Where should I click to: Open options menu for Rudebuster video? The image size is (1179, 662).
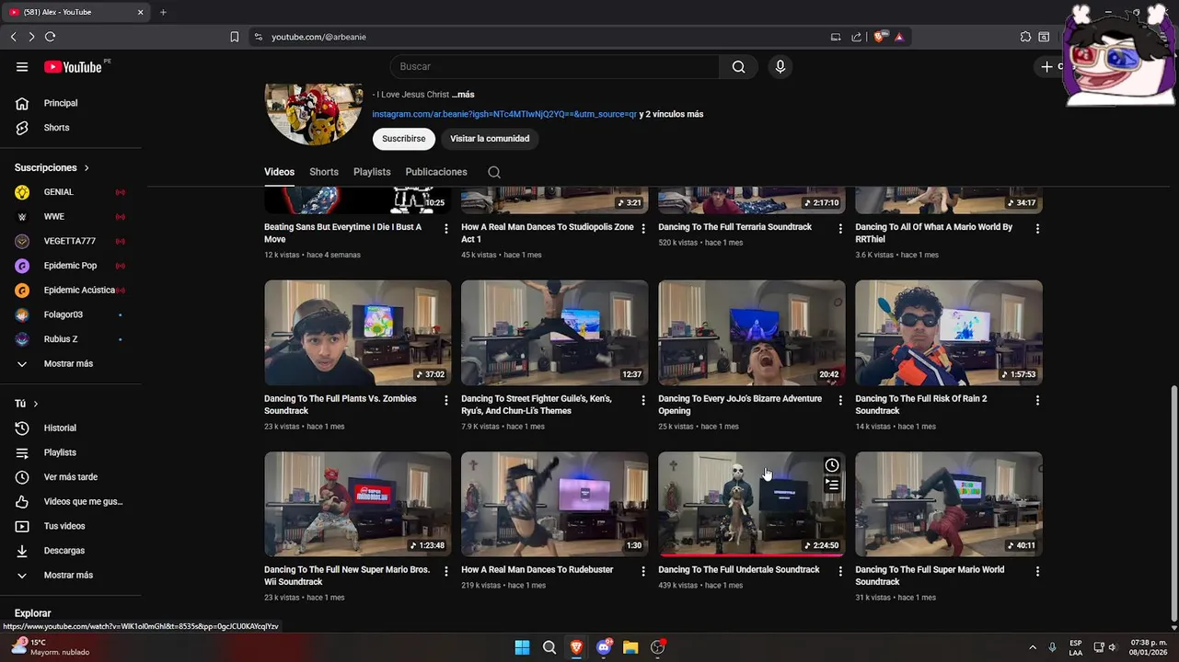pyautogui.click(x=642, y=571)
